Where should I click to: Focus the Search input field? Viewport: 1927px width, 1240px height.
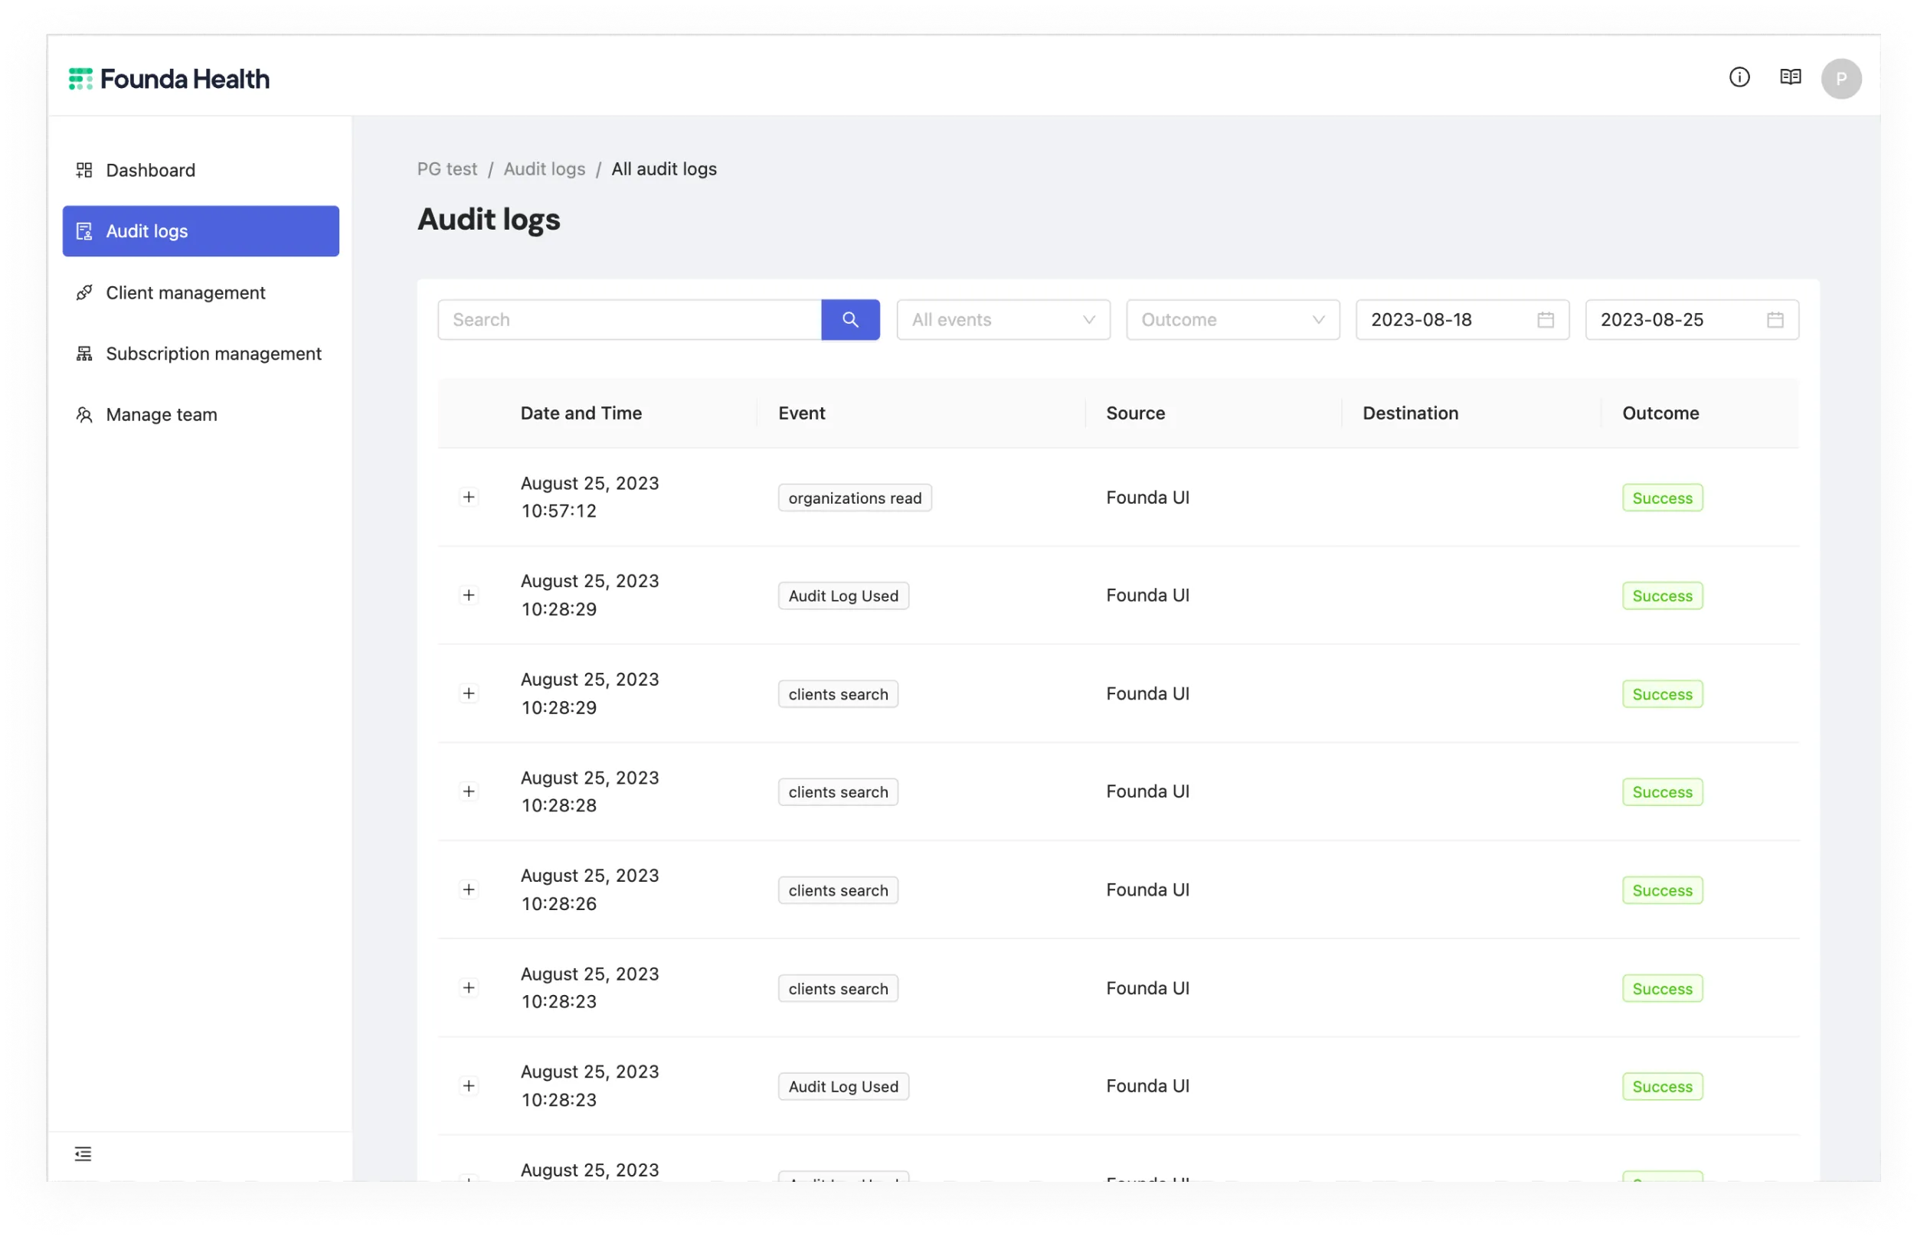click(629, 320)
